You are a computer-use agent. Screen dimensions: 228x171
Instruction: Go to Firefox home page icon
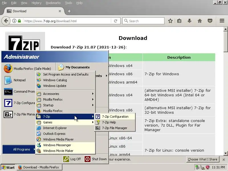[200, 21]
